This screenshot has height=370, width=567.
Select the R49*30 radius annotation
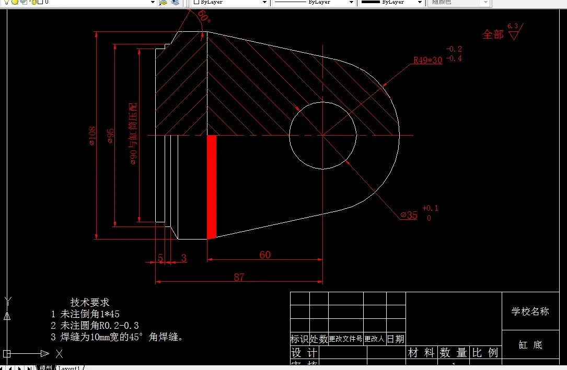click(x=428, y=60)
